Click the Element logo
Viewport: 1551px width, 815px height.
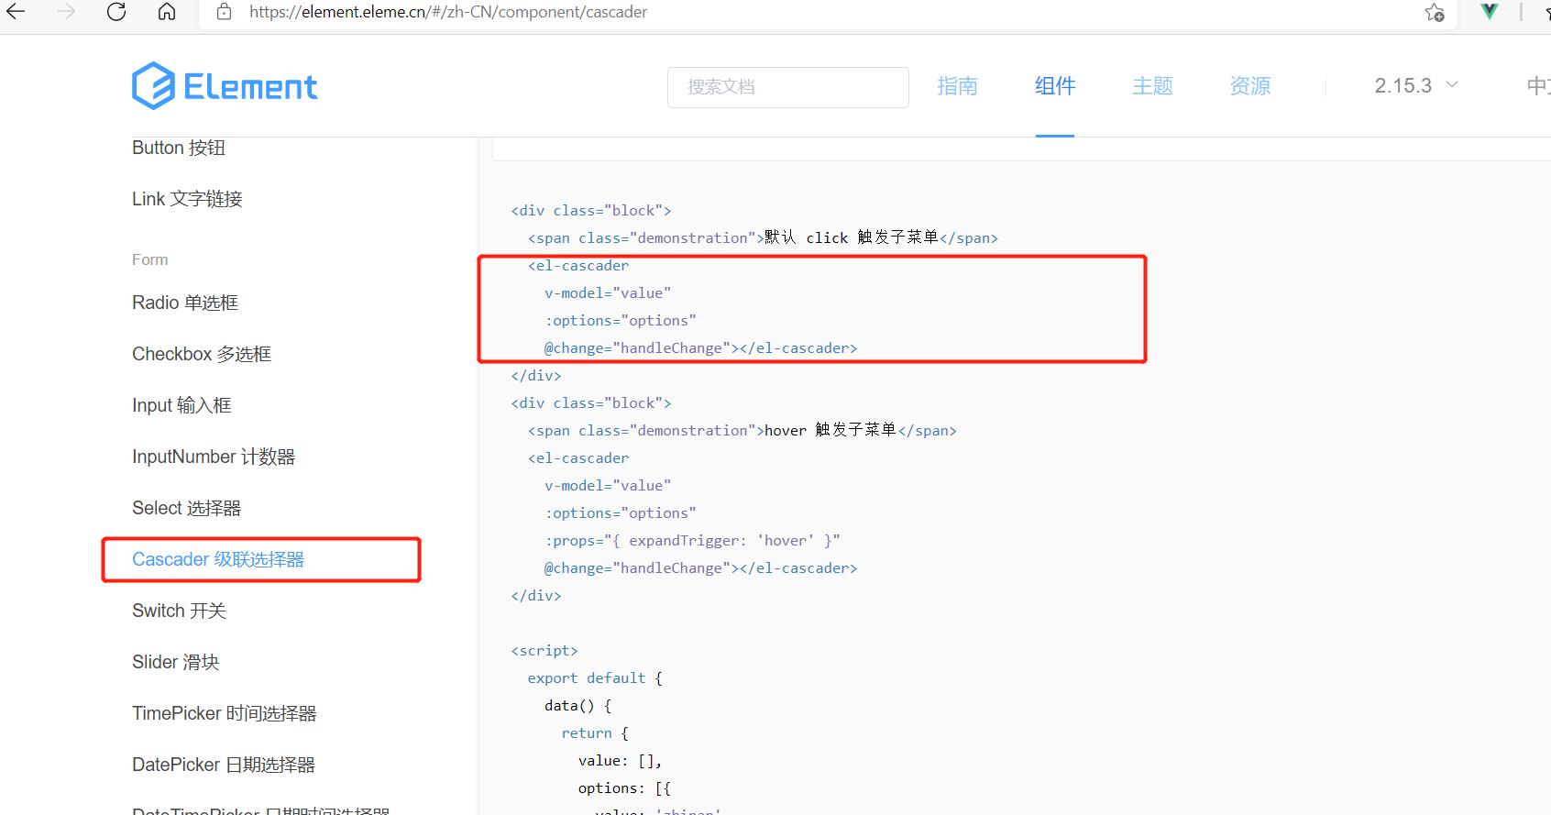tap(225, 86)
